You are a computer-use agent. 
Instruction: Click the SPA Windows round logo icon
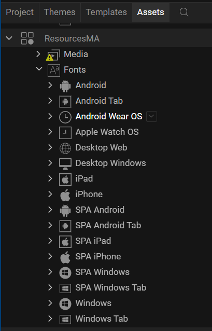(x=65, y=273)
